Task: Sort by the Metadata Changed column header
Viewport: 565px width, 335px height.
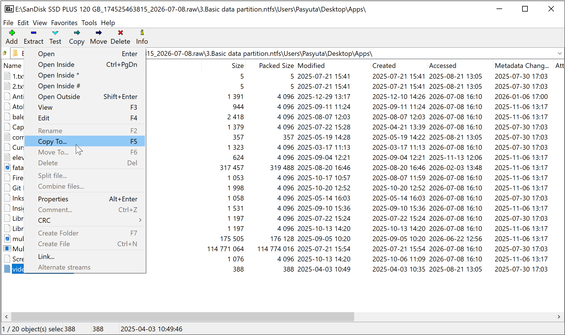Action: 522,65
